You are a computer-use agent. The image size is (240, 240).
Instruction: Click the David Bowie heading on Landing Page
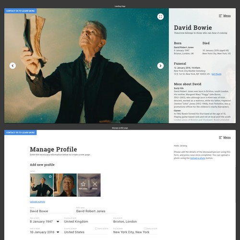click(x=193, y=28)
